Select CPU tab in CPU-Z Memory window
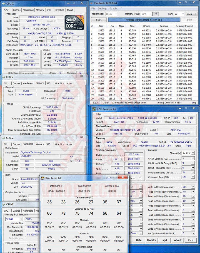The image size is (200, 253). click(x=6, y=83)
